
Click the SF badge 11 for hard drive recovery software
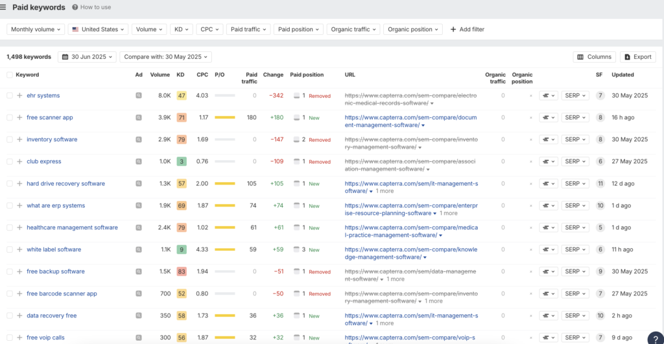click(600, 183)
